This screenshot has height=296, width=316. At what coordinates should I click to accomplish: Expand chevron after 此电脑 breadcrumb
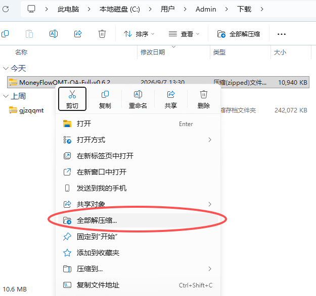coord(89,9)
